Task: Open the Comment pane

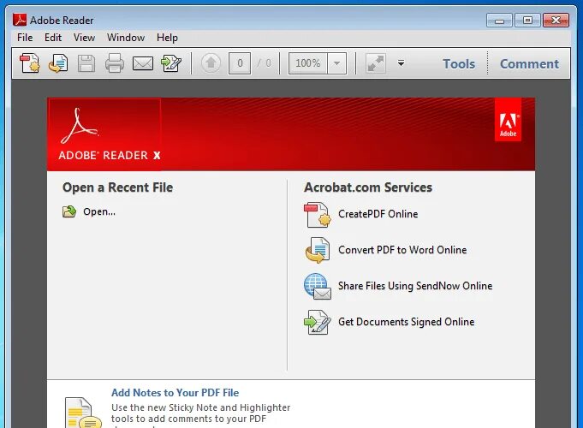Action: 529,64
